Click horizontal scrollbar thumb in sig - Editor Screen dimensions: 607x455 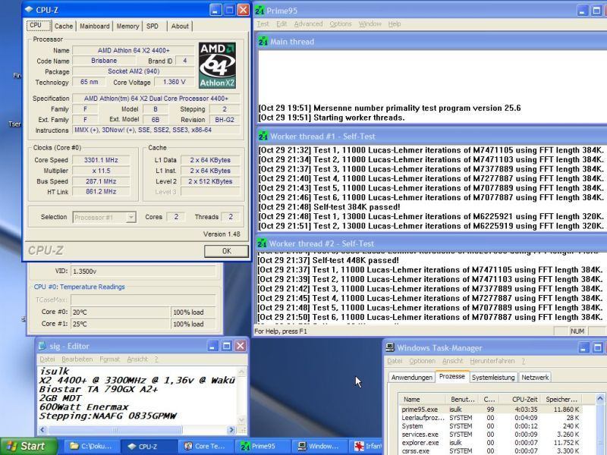pyautogui.click(x=115, y=430)
